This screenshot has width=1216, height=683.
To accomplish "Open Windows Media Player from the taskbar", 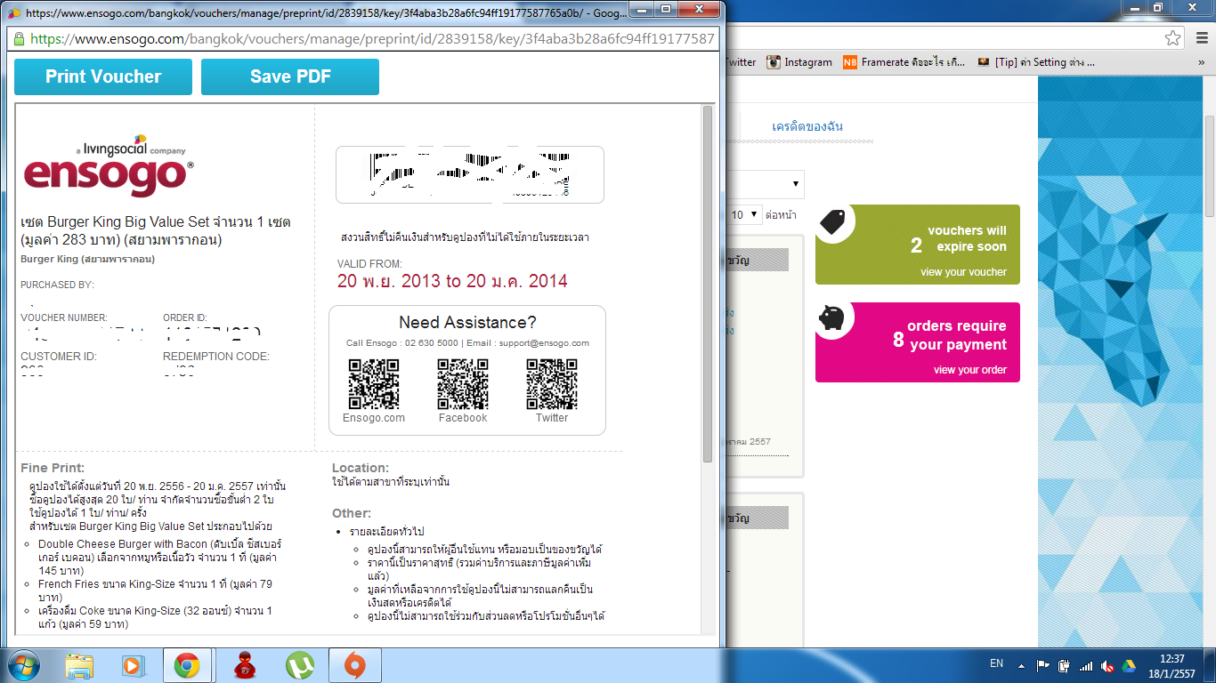I will pos(133,665).
